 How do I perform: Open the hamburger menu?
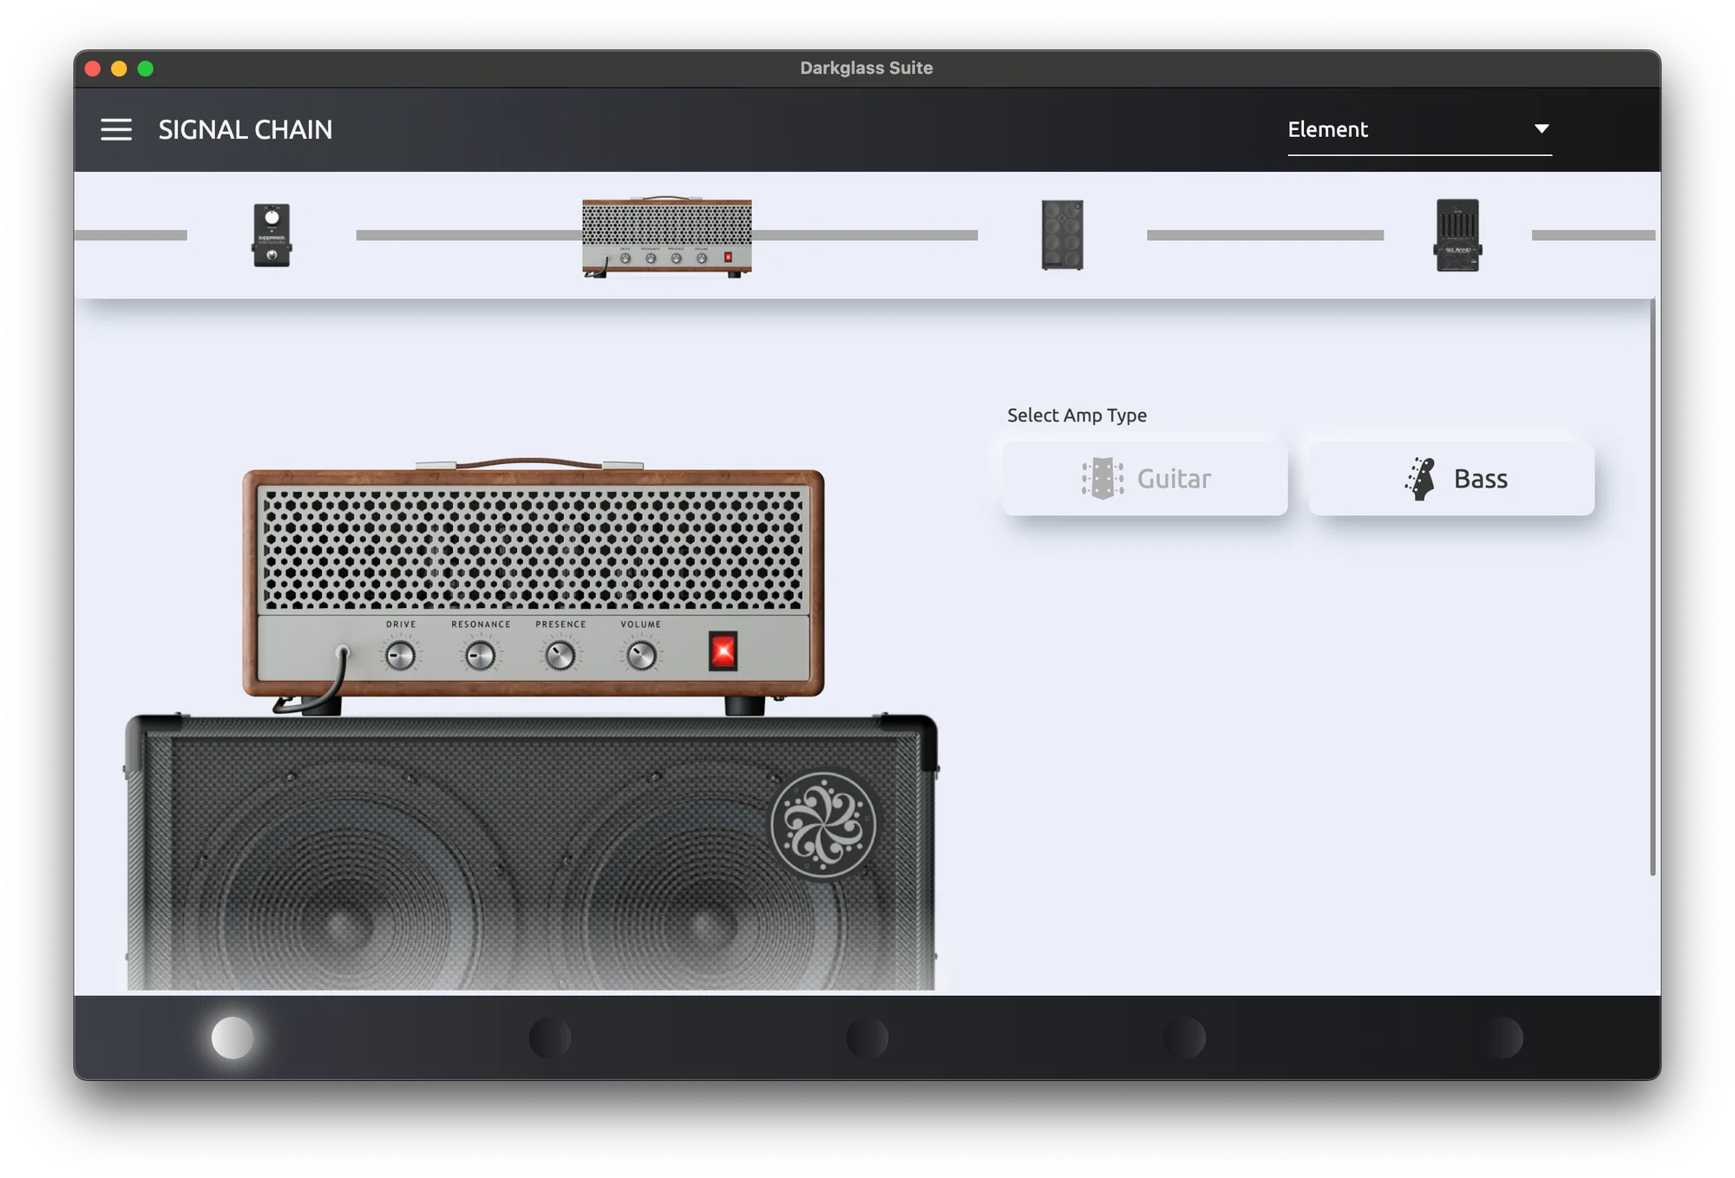[116, 130]
